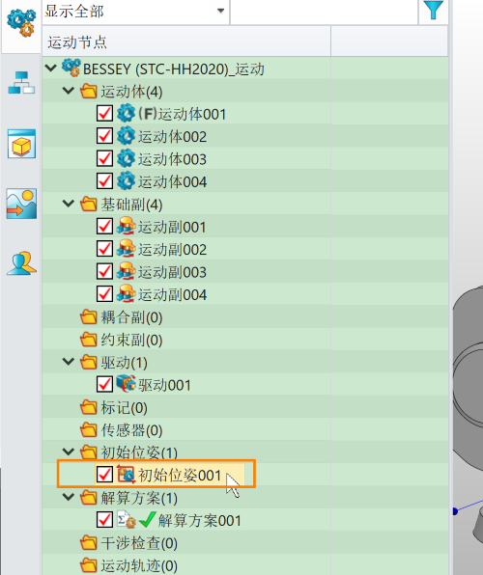Click the filter funnel icon
Screen dimensions: 483x575
pos(434,10)
